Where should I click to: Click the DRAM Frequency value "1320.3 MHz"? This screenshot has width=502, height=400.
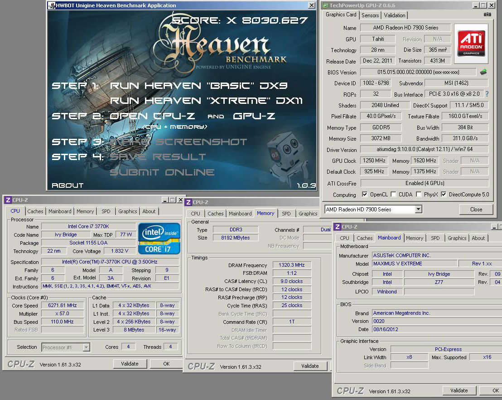292,265
